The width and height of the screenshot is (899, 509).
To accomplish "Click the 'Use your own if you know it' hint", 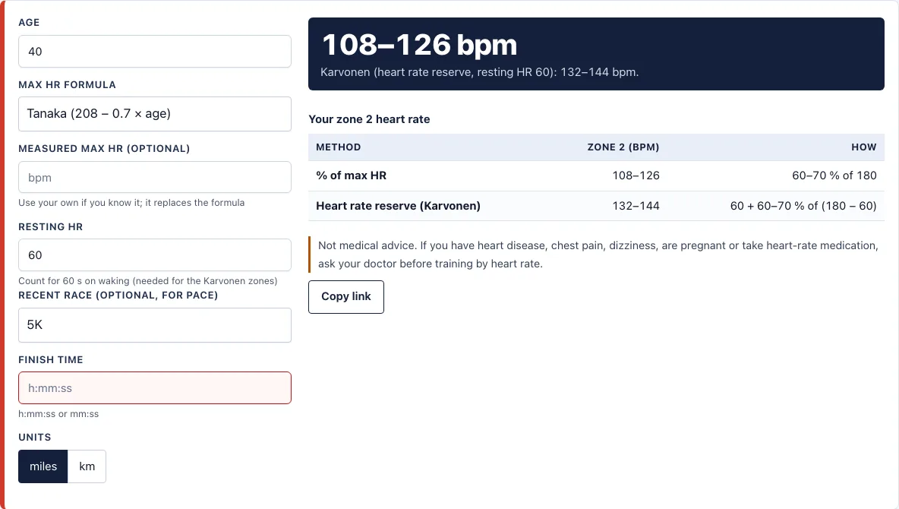I will [x=131, y=203].
